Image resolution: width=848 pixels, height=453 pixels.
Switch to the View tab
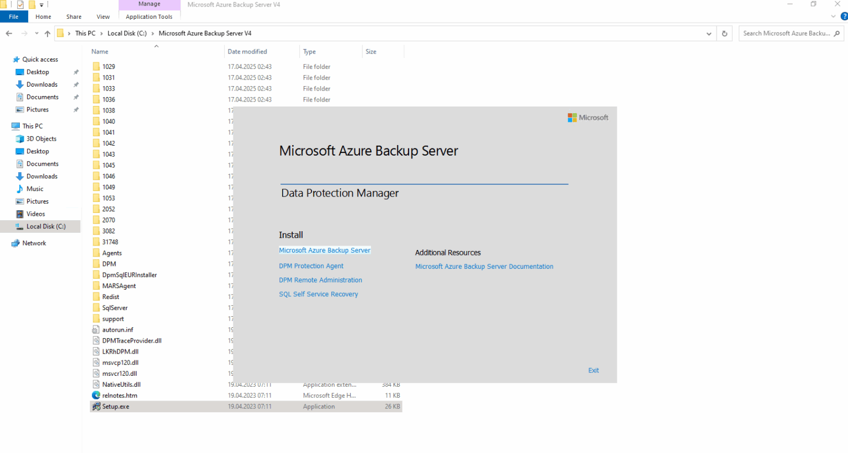coord(103,17)
